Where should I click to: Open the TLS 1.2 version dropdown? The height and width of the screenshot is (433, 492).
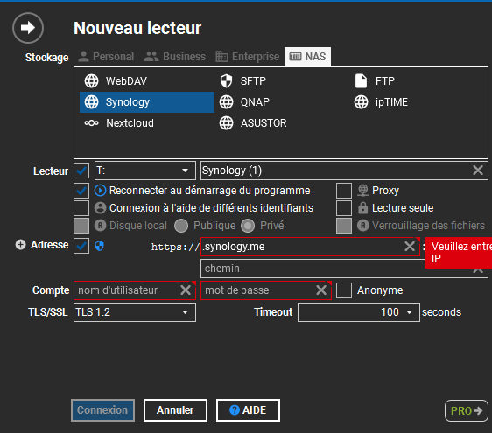pyautogui.click(x=135, y=312)
